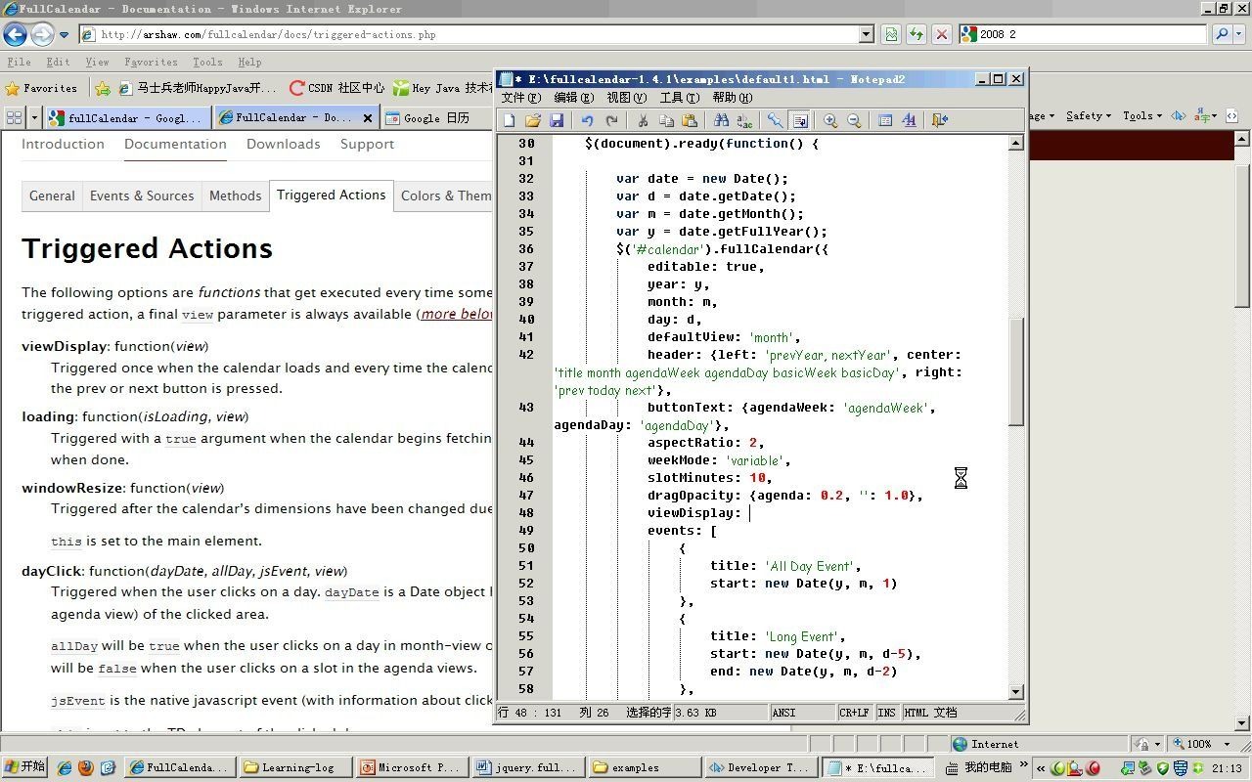This screenshot has width=1252, height=782.
Task: Click add to favorites bar icon
Action: (x=103, y=88)
